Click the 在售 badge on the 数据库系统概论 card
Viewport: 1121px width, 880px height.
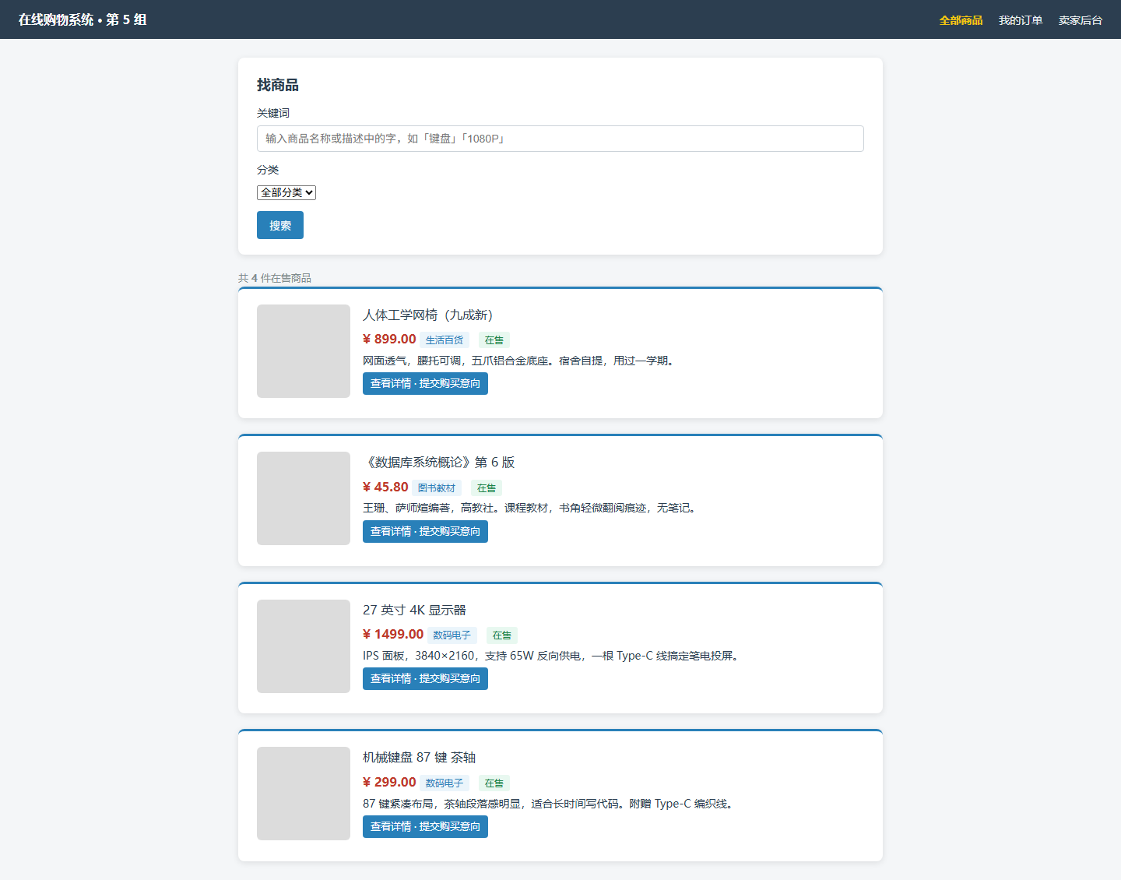click(487, 488)
